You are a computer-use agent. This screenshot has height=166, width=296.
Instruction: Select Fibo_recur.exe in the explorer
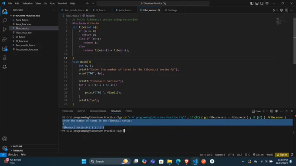click(x=24, y=33)
